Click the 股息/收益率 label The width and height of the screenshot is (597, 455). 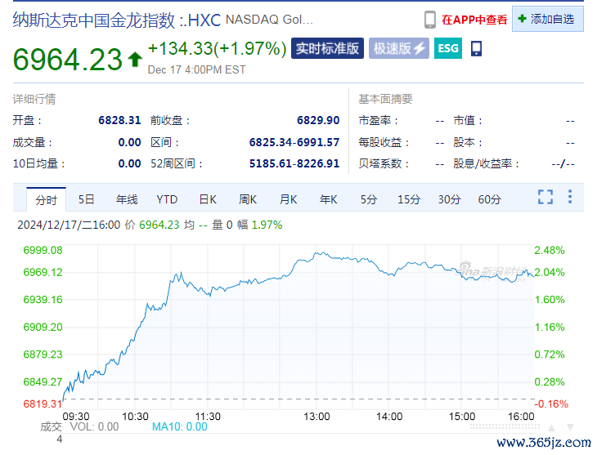[x=487, y=163]
